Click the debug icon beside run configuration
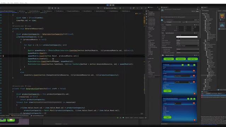Viewport: 226px width, 127px height. 120,8
